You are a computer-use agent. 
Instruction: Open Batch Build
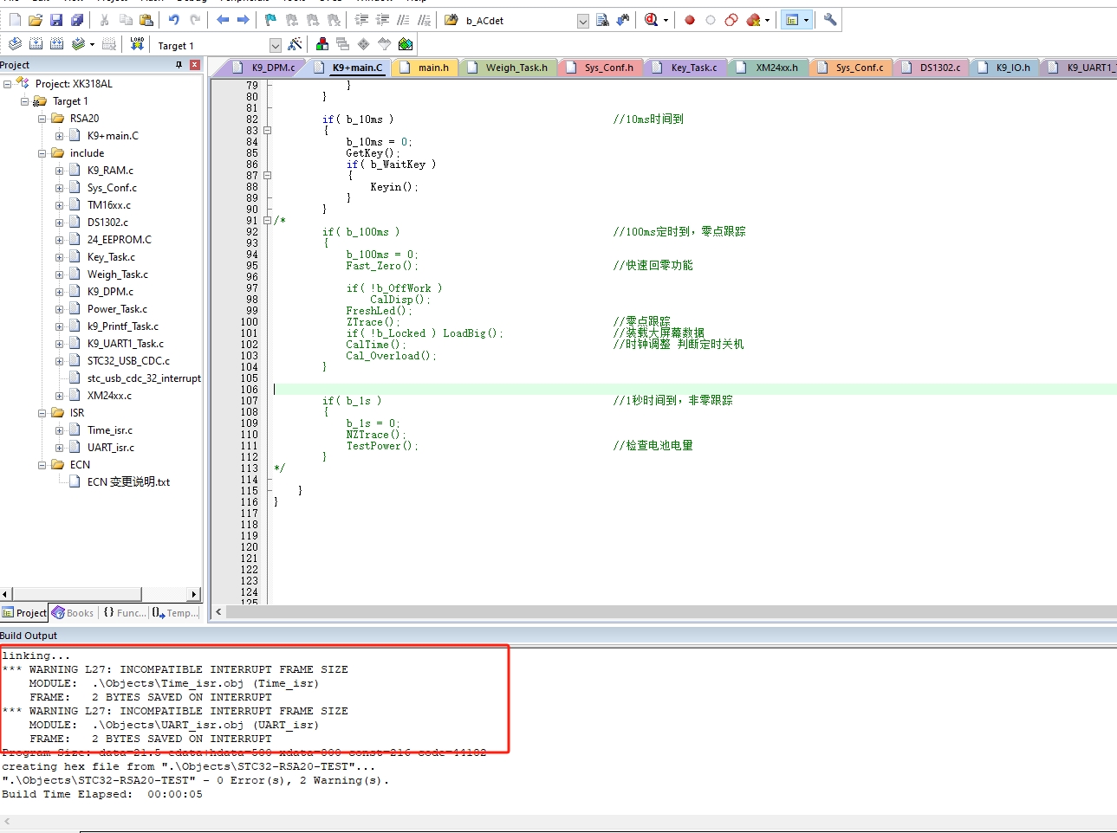[78, 44]
